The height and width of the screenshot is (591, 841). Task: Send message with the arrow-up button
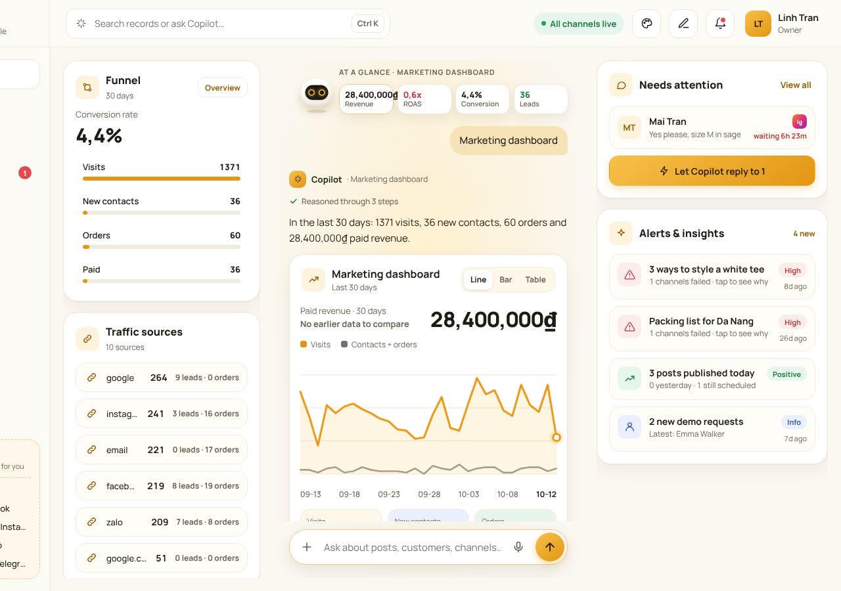[x=550, y=547]
